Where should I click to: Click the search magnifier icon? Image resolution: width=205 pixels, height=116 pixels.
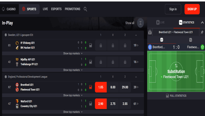85,9
